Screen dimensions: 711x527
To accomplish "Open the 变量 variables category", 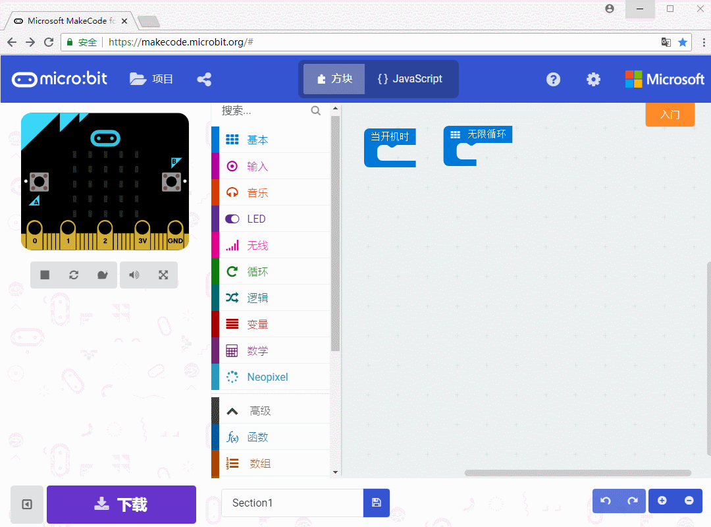I will click(271, 324).
